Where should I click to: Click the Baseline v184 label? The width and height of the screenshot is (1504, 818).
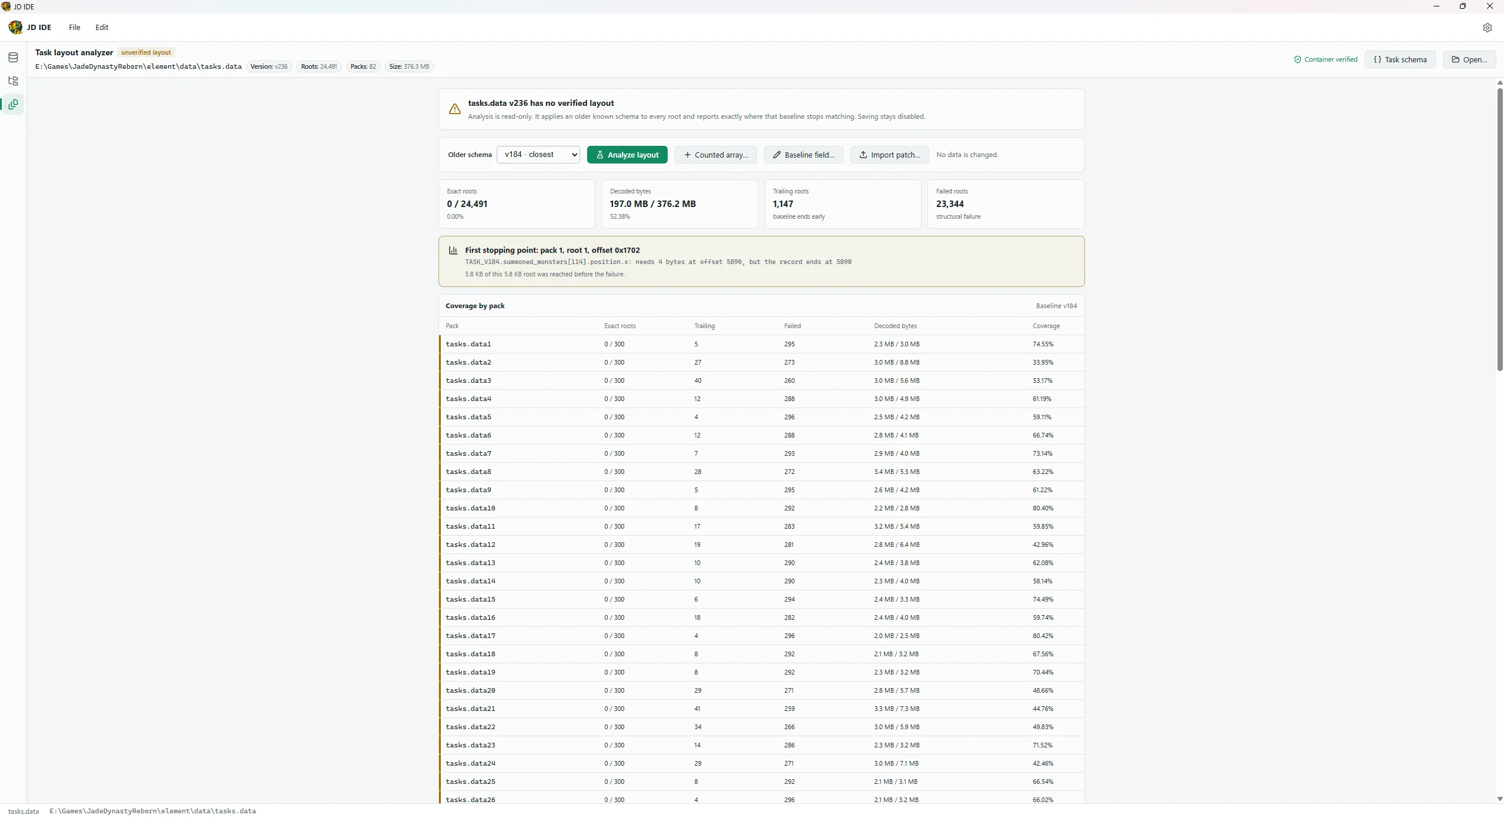pyautogui.click(x=1056, y=306)
